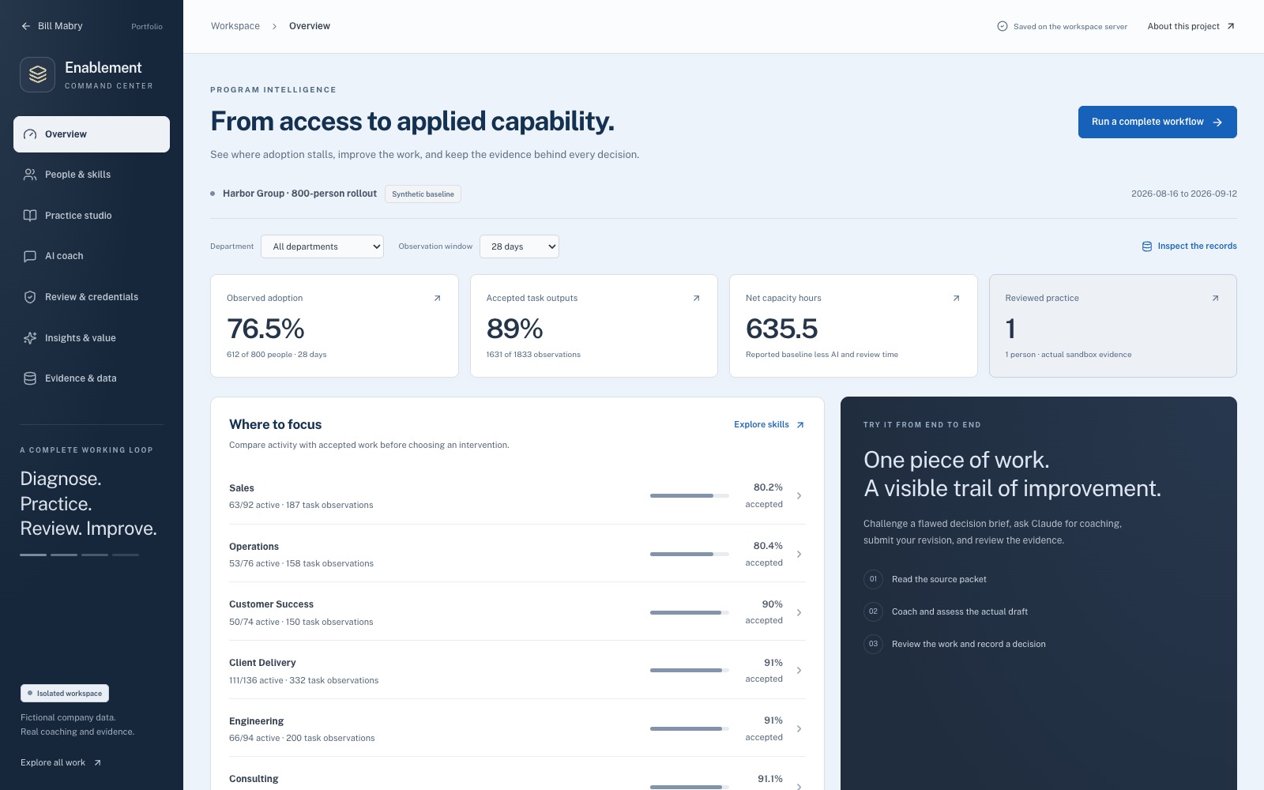Open Insights & value section
Screen dimensions: 1264x790
coord(92,338)
